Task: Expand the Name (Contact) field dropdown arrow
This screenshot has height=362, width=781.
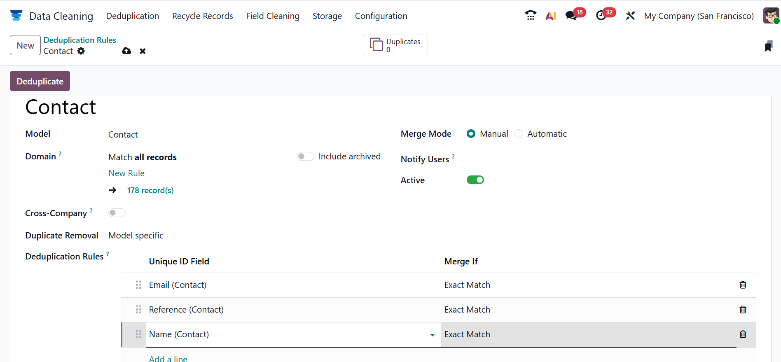Action: (x=432, y=335)
